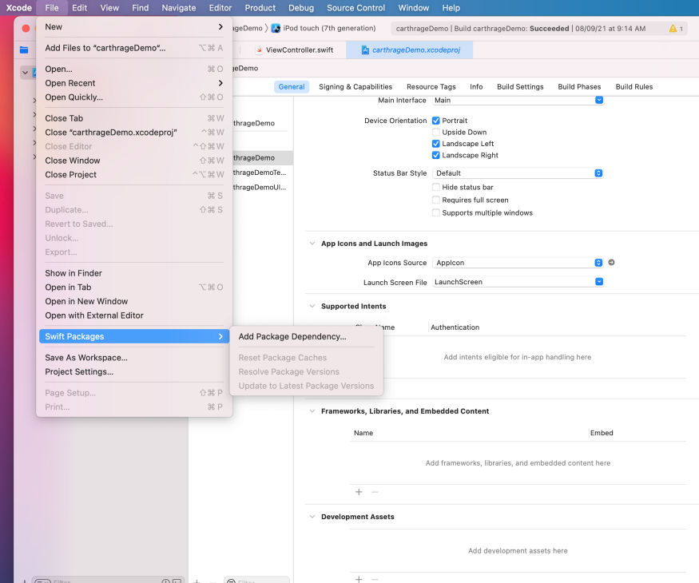Collapse the project root disclosure chevron
The image size is (699, 583).
coord(26,72)
